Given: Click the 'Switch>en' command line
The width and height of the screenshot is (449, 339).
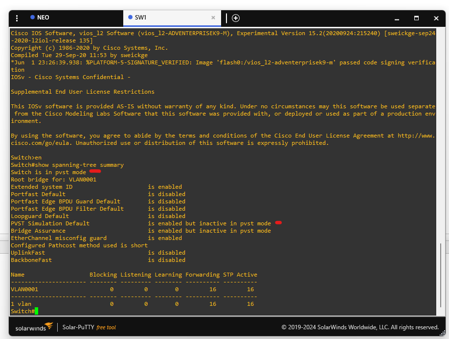Looking at the screenshot, I should click(26, 158).
